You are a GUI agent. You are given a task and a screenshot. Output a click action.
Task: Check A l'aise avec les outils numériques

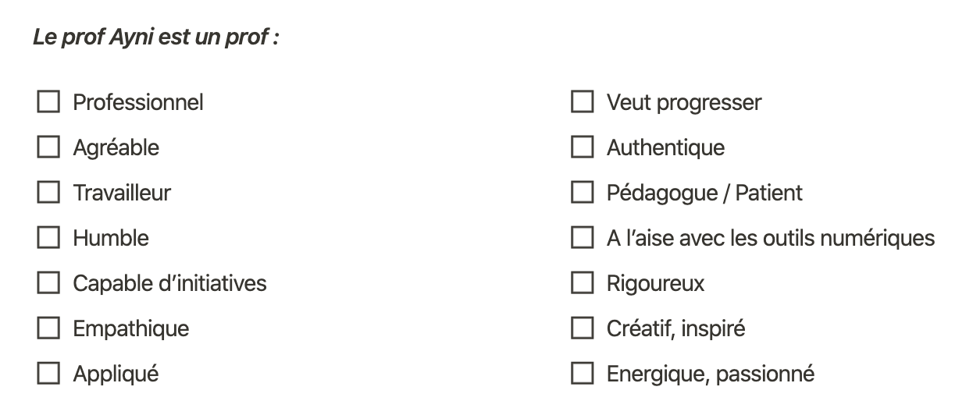[582, 238]
